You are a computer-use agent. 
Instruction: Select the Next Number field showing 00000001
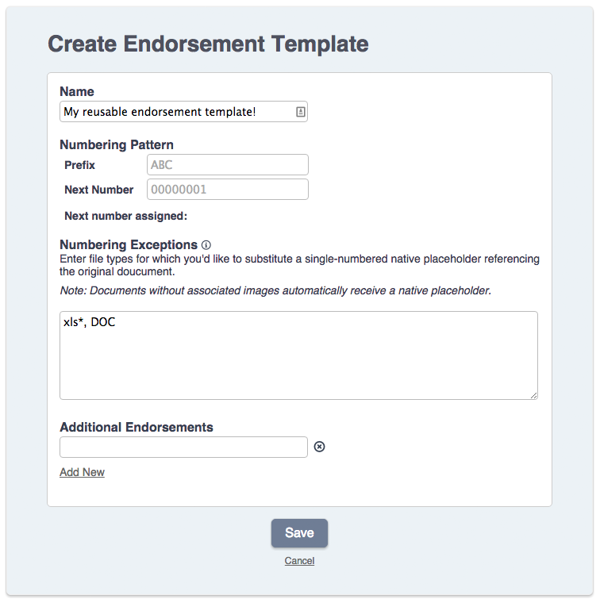pyautogui.click(x=227, y=189)
